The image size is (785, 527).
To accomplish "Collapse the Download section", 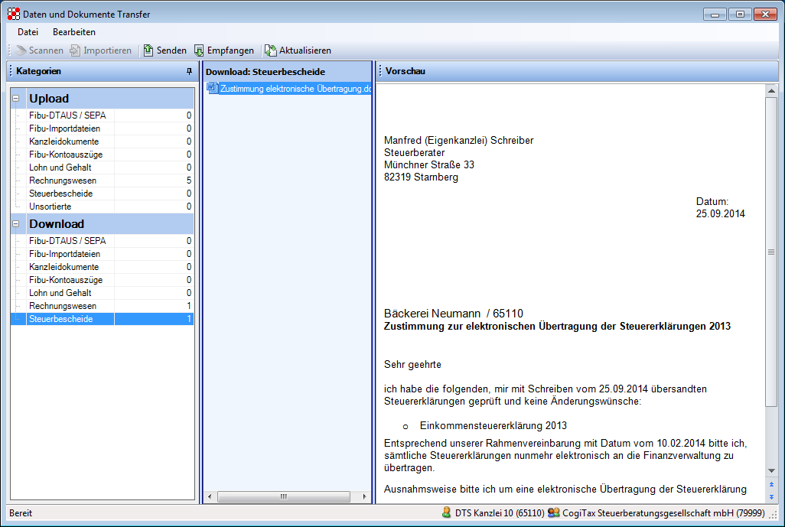I will click(17, 223).
